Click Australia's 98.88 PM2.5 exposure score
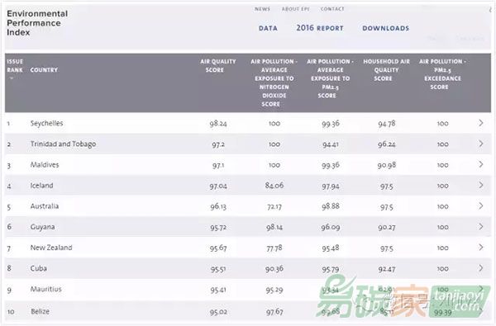 330,206
